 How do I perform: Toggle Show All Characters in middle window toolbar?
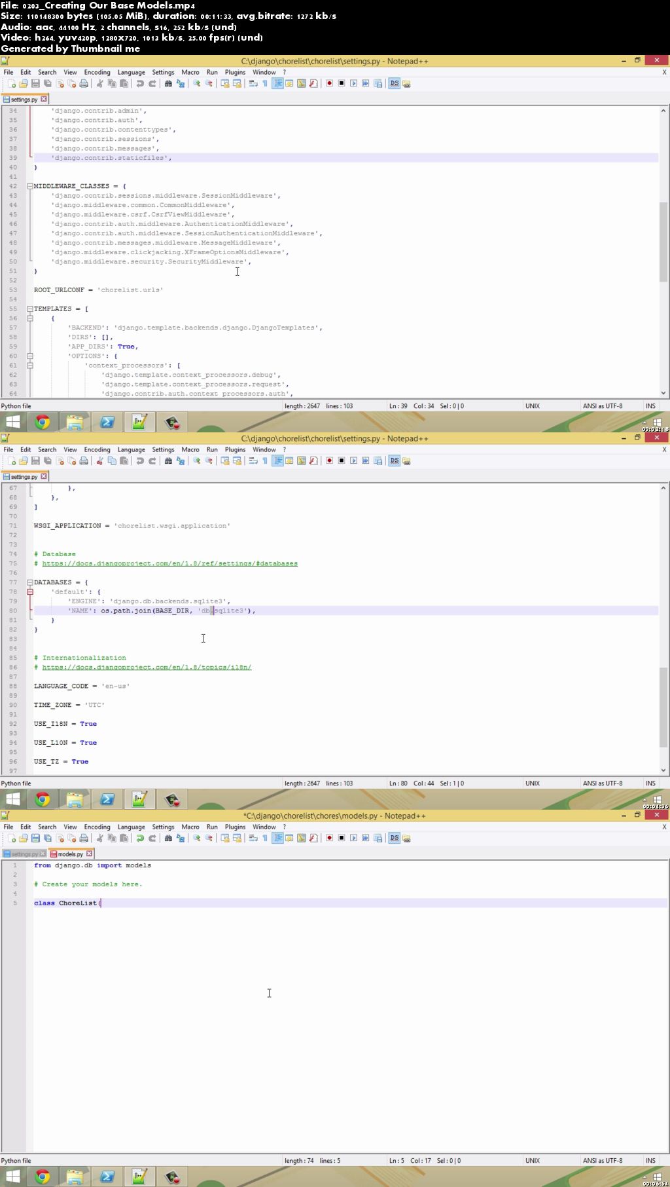click(x=265, y=461)
